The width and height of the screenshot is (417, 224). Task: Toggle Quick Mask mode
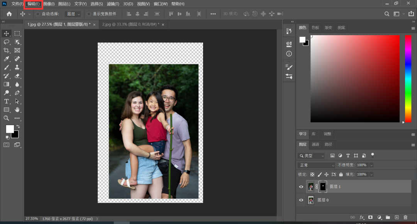coord(7,145)
